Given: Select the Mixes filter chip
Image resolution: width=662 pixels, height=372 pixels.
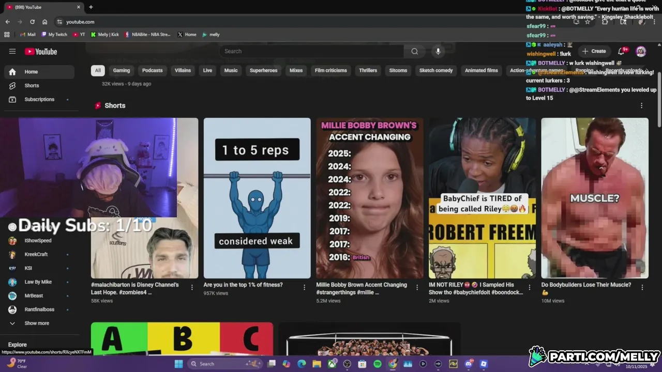Looking at the screenshot, I should [x=296, y=70].
